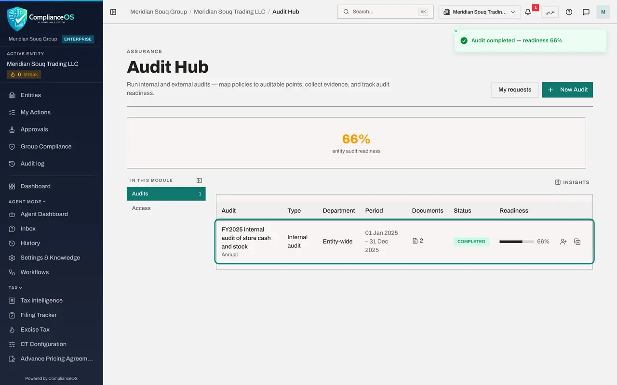Collapse the In This Module panel
The height and width of the screenshot is (385, 617).
click(199, 180)
